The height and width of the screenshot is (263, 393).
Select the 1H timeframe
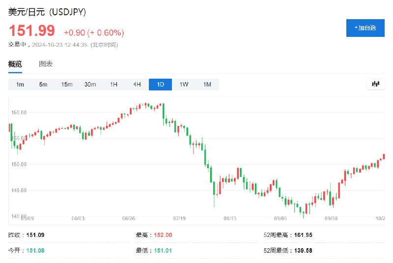pos(113,85)
